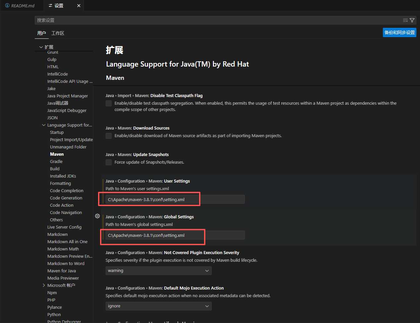Click the filter icon in settings search bar
420x323 pixels.
(x=412, y=20)
